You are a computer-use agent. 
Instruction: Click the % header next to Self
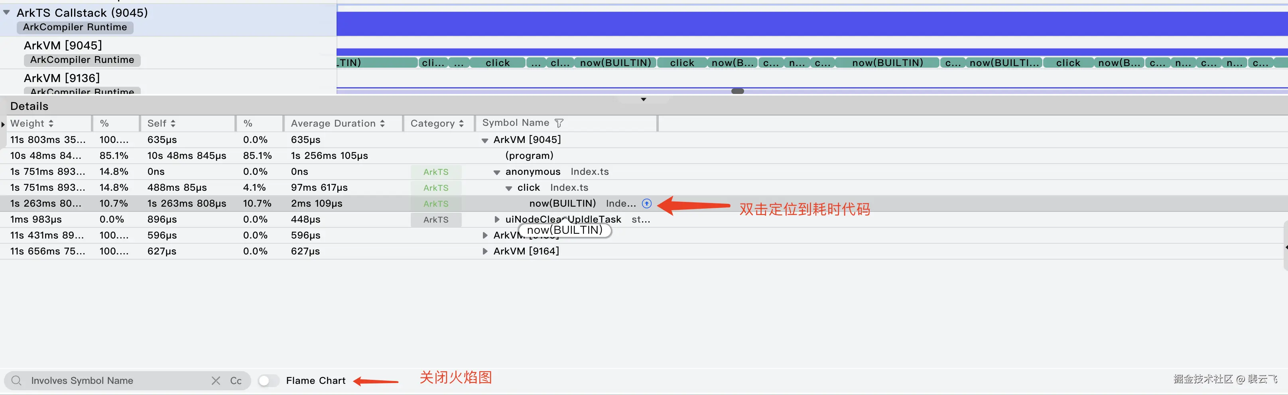tap(260, 123)
